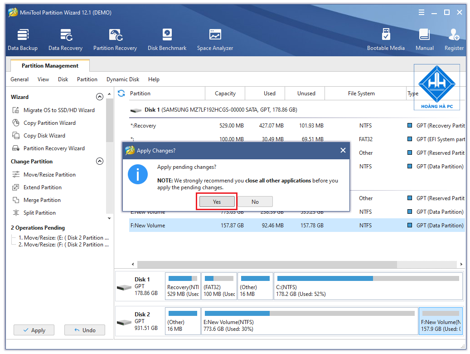
Task: Open the Space Analyzer
Action: point(214,39)
